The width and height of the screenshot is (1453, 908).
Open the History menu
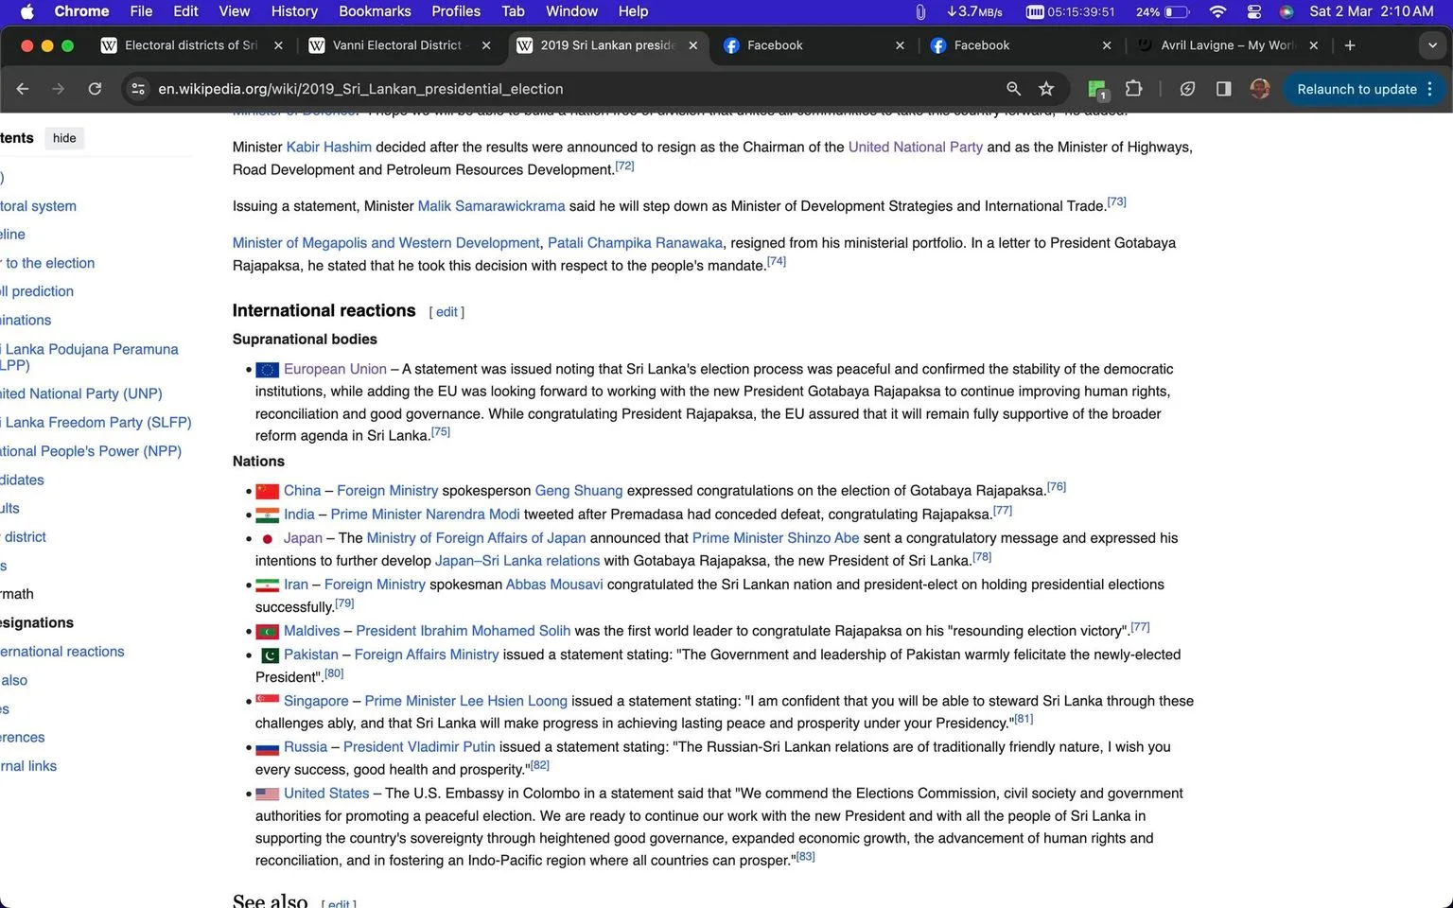tap(294, 11)
